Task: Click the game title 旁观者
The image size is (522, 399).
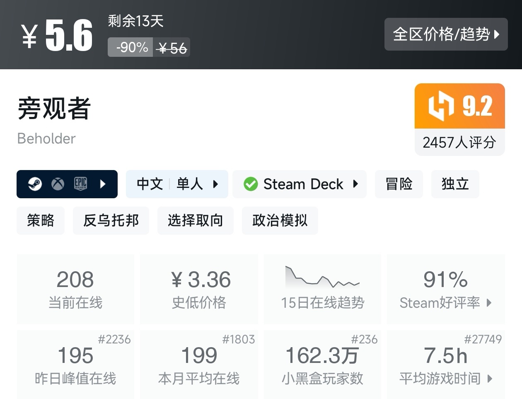Action: coord(54,108)
